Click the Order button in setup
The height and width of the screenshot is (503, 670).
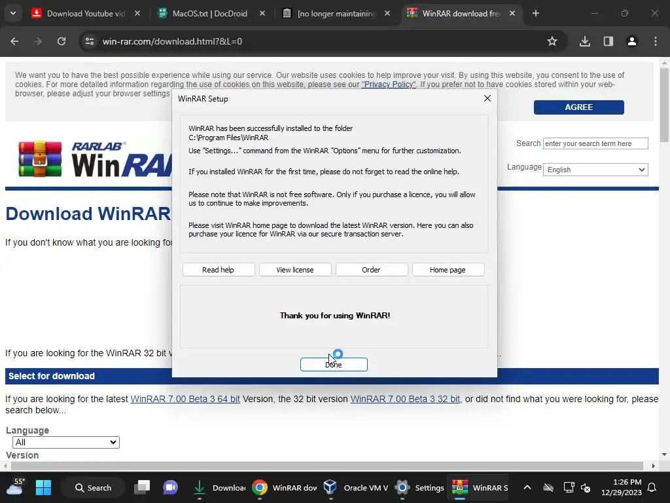click(372, 270)
